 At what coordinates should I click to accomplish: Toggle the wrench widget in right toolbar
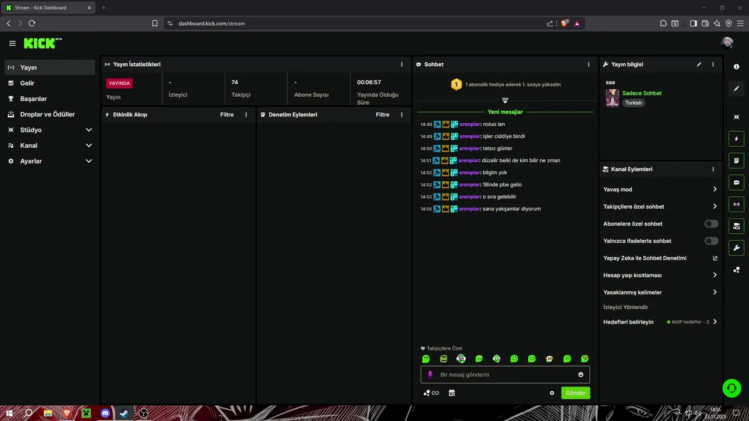coord(737,247)
